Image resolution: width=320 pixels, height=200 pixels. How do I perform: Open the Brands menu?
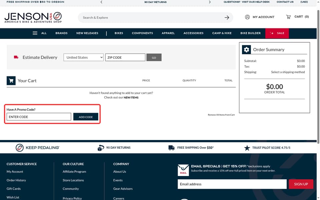61,33
